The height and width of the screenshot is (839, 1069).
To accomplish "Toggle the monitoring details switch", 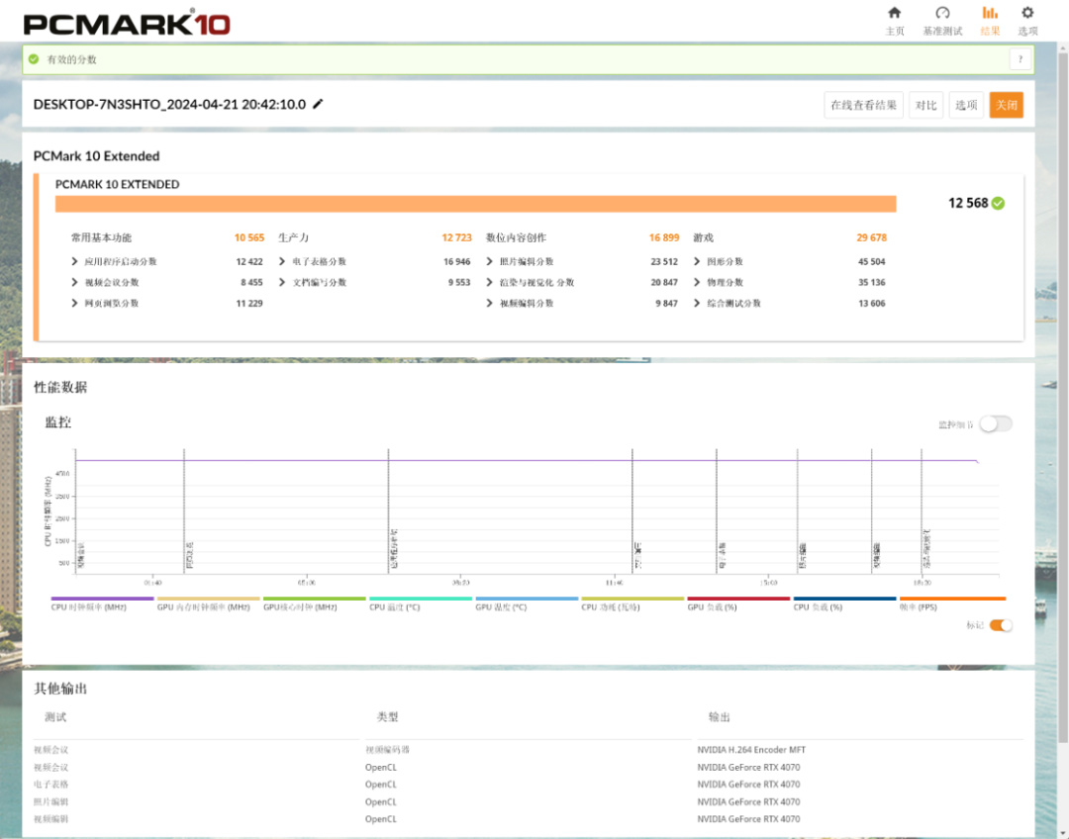I will pyautogui.click(x=996, y=423).
